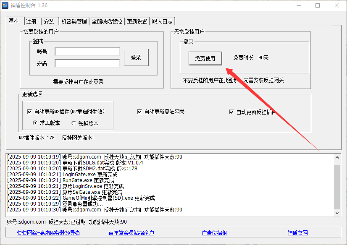Viewport: 347px width, 245px height.
Task: Toggle 自动更新M2插件 checkbox
Action: click(x=29, y=112)
